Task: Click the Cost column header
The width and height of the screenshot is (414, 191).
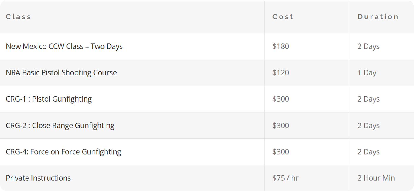Action: 282,17
